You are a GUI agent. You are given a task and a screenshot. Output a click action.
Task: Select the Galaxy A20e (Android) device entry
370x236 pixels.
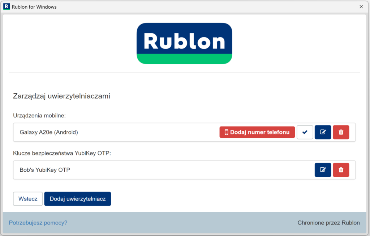point(49,132)
